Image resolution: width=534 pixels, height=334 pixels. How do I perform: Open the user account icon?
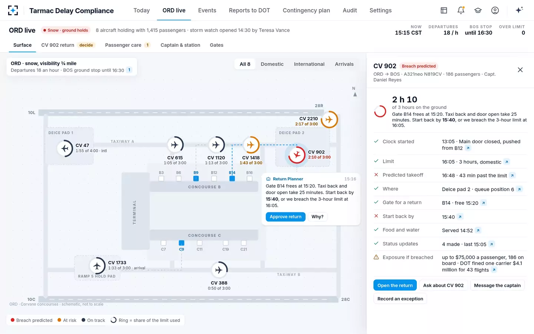pos(495,10)
